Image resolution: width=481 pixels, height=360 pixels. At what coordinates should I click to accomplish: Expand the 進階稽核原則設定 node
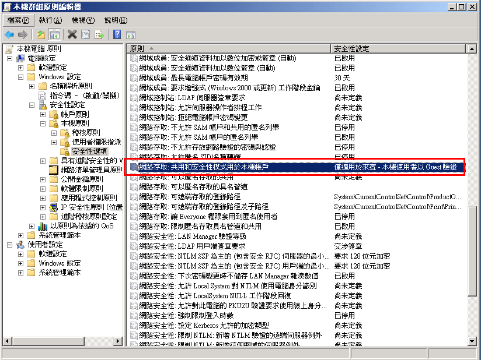tap(43, 217)
